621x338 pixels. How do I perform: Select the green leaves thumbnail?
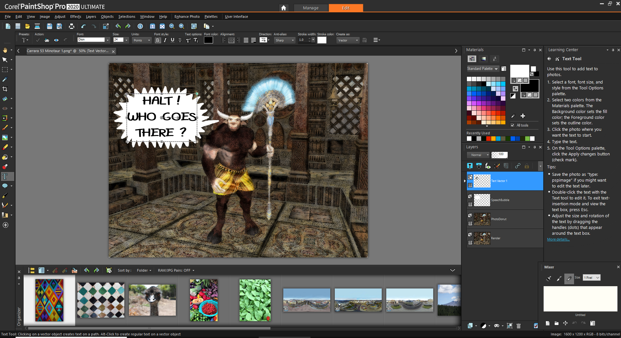coord(255,300)
